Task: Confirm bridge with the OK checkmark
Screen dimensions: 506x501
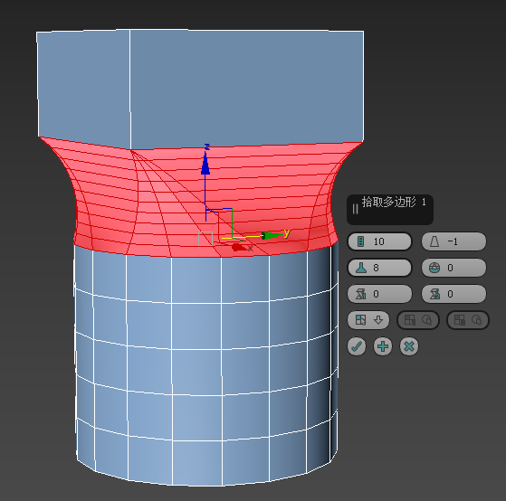Action: tap(357, 346)
